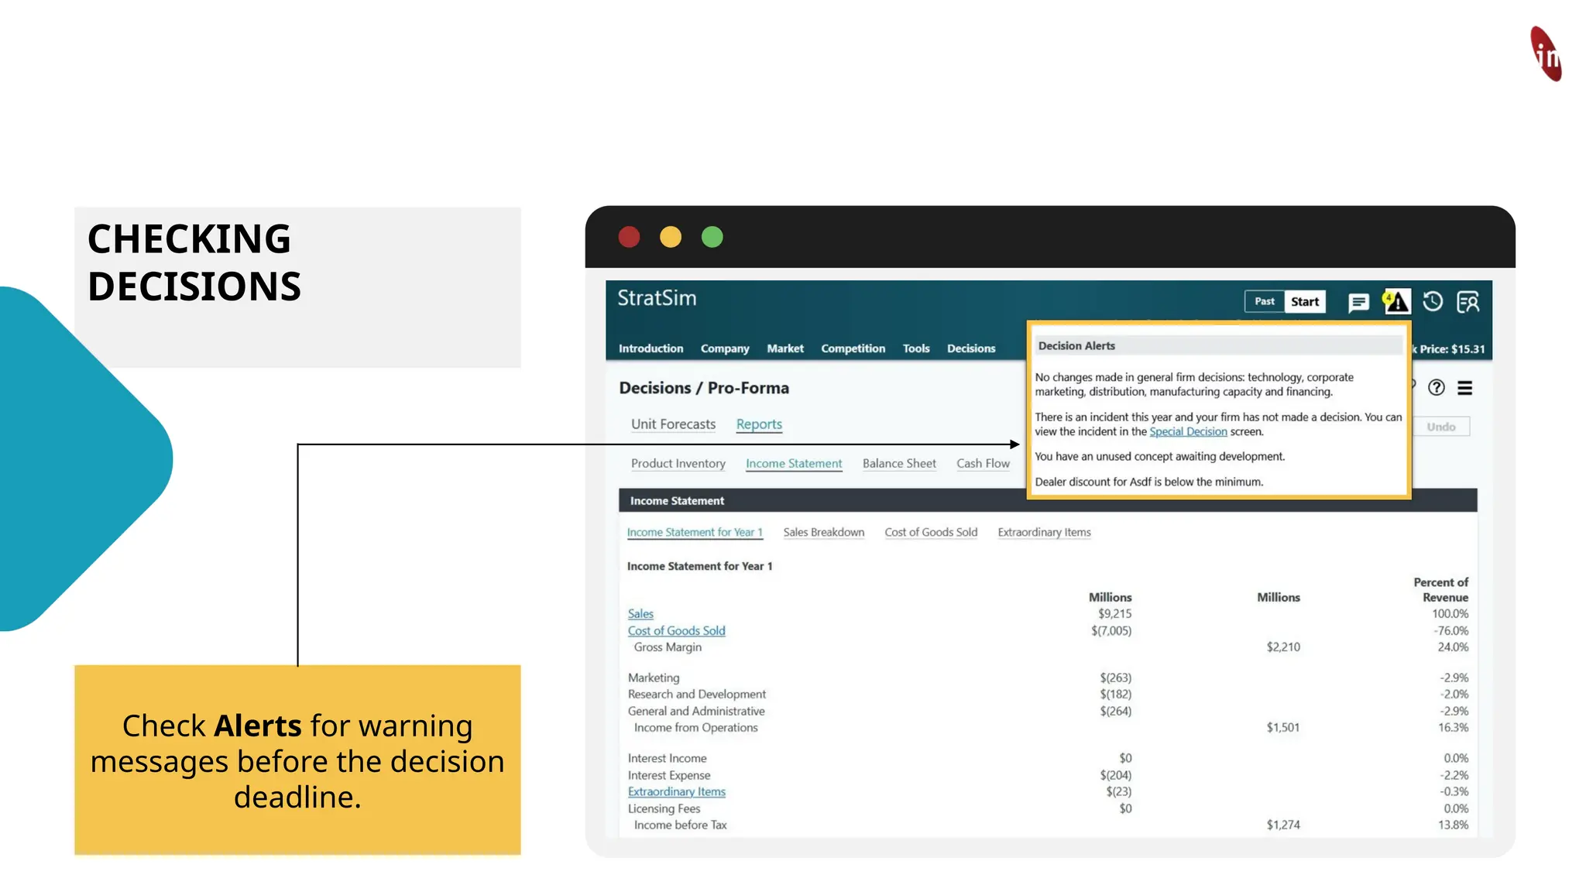
Task: Click the Gross Margin row label
Action: coord(668,647)
